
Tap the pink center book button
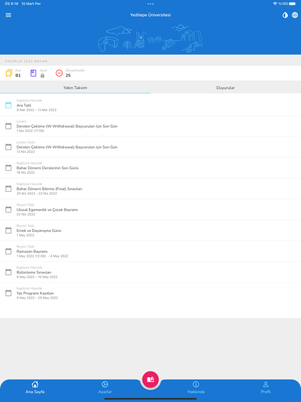tap(150, 379)
